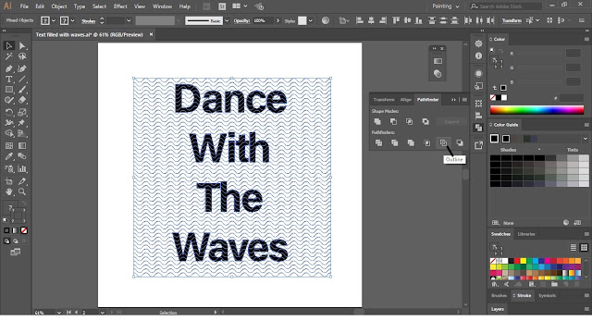Select the Direct Selection tool
Viewport: 592px width, 333px height.
point(22,46)
